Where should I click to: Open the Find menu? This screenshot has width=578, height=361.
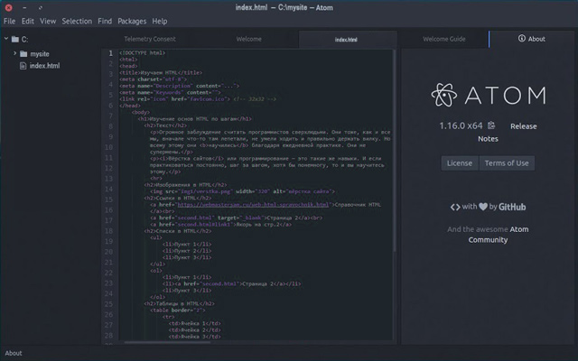point(105,22)
